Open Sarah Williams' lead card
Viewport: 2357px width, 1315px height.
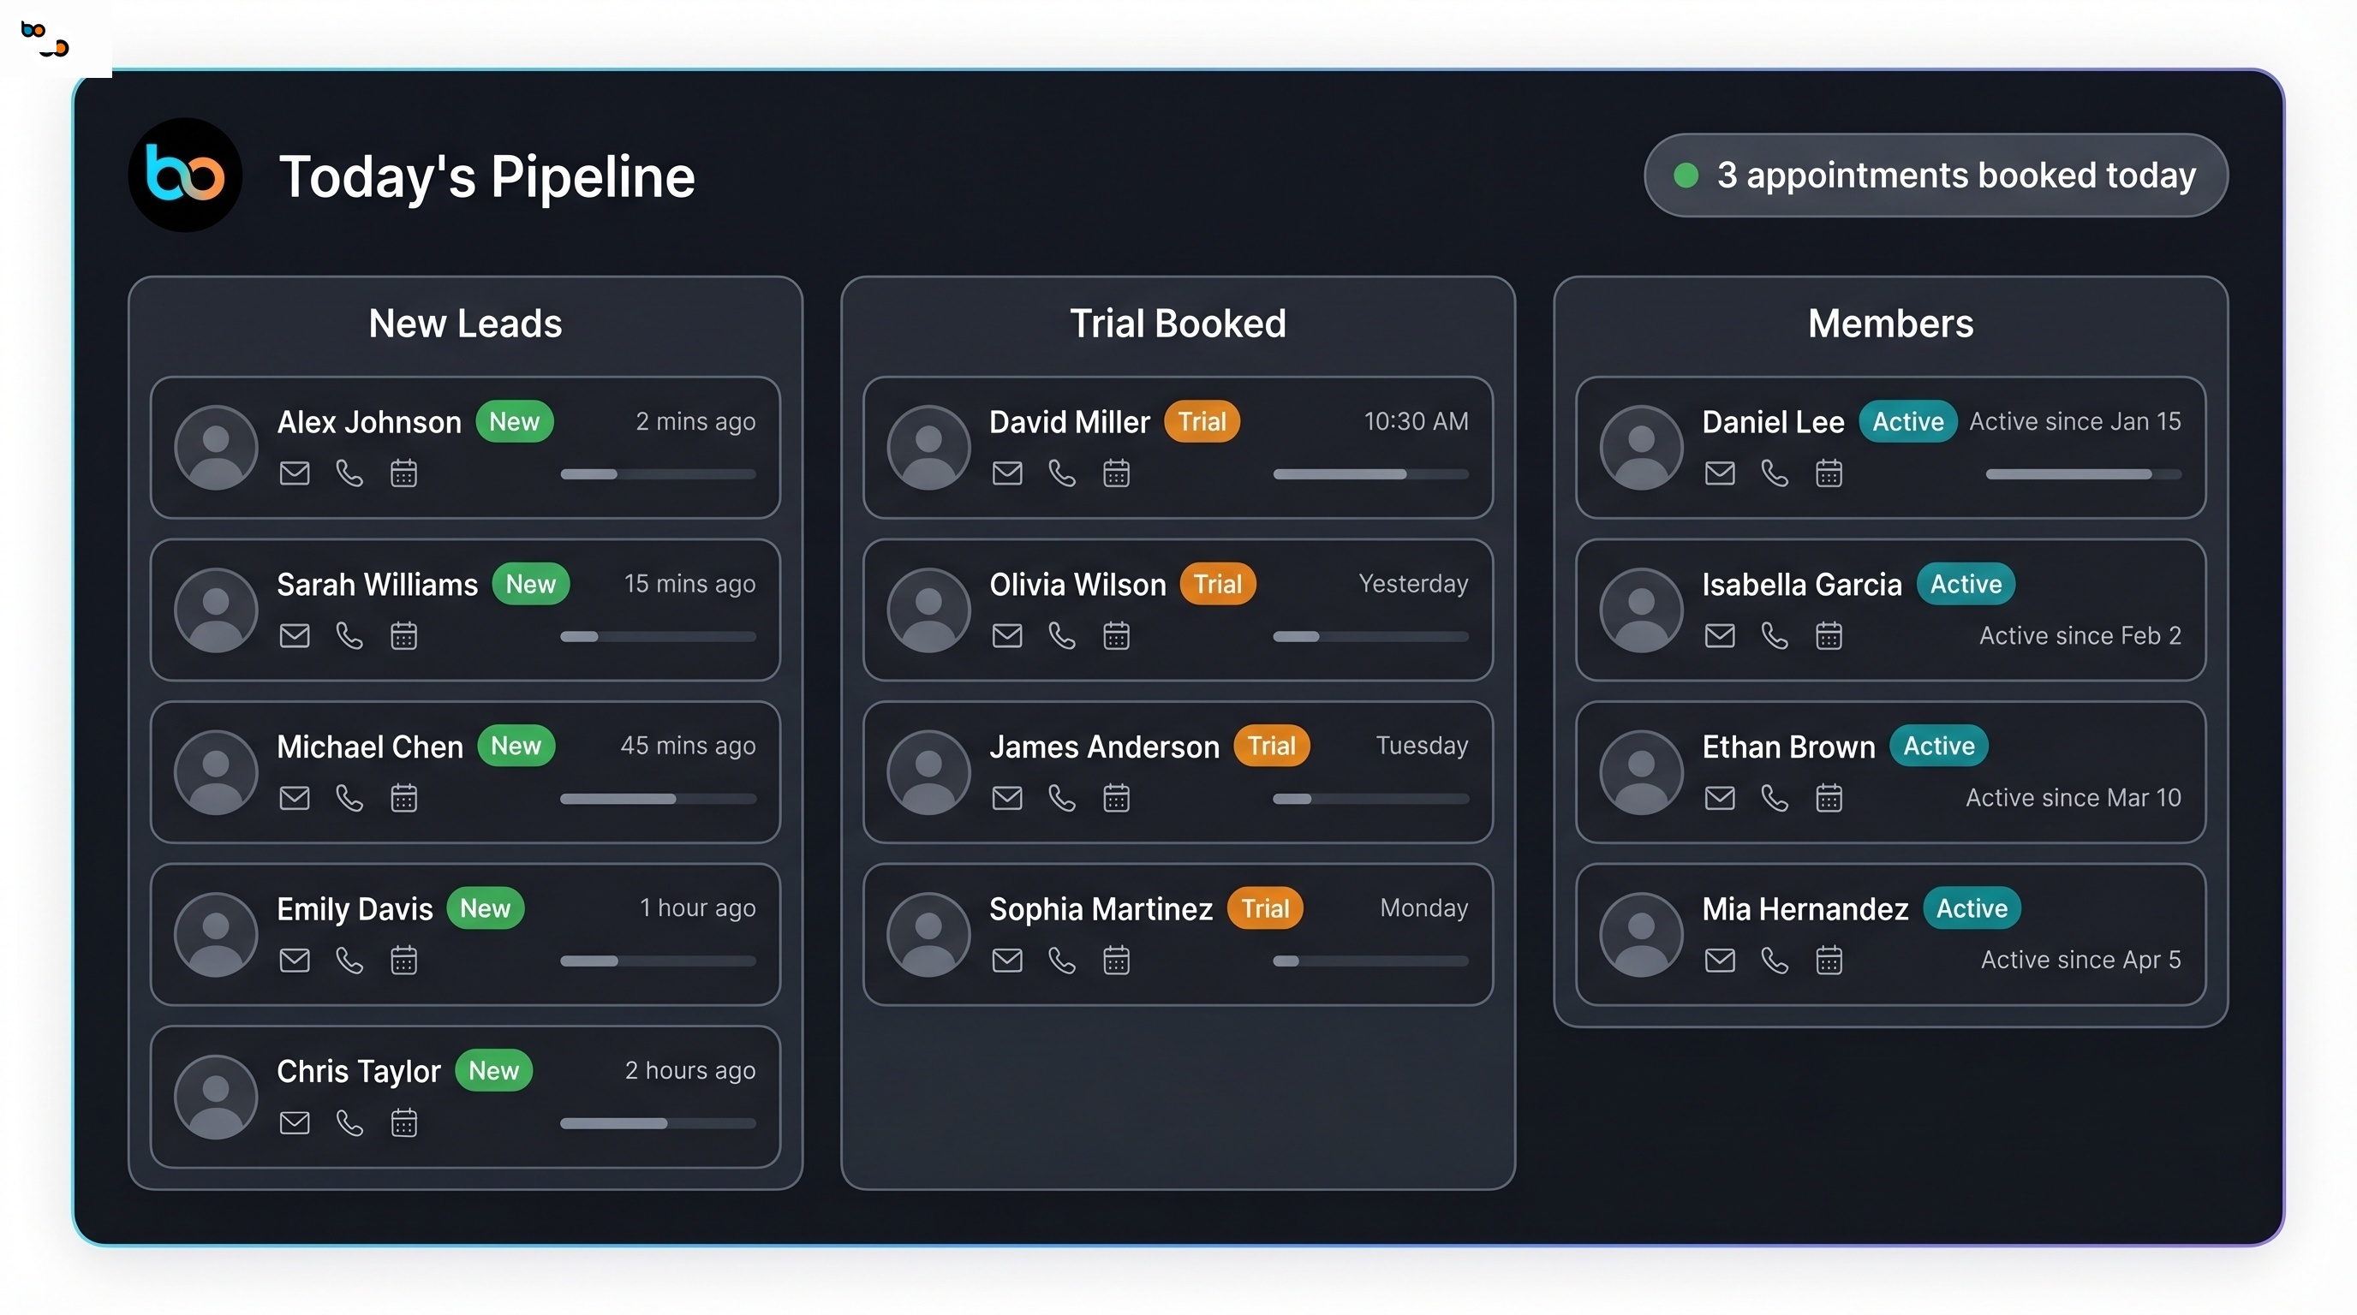[465, 610]
